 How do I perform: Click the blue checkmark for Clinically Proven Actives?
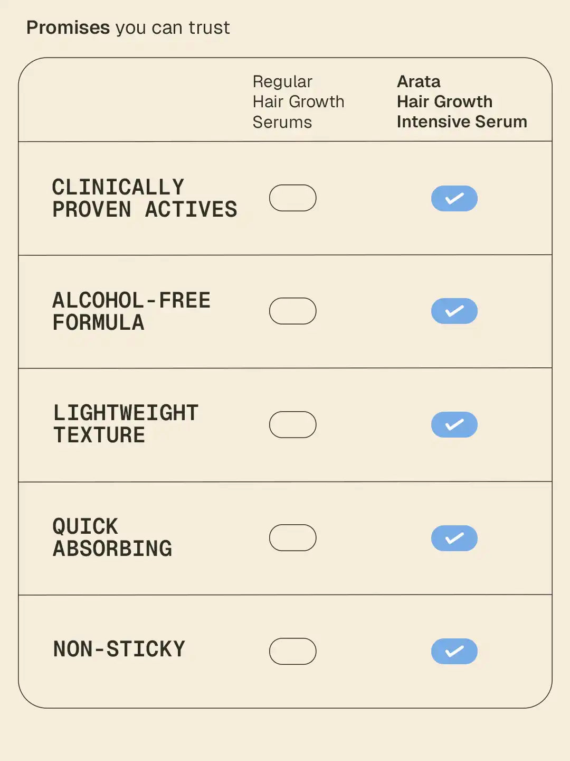[454, 198]
